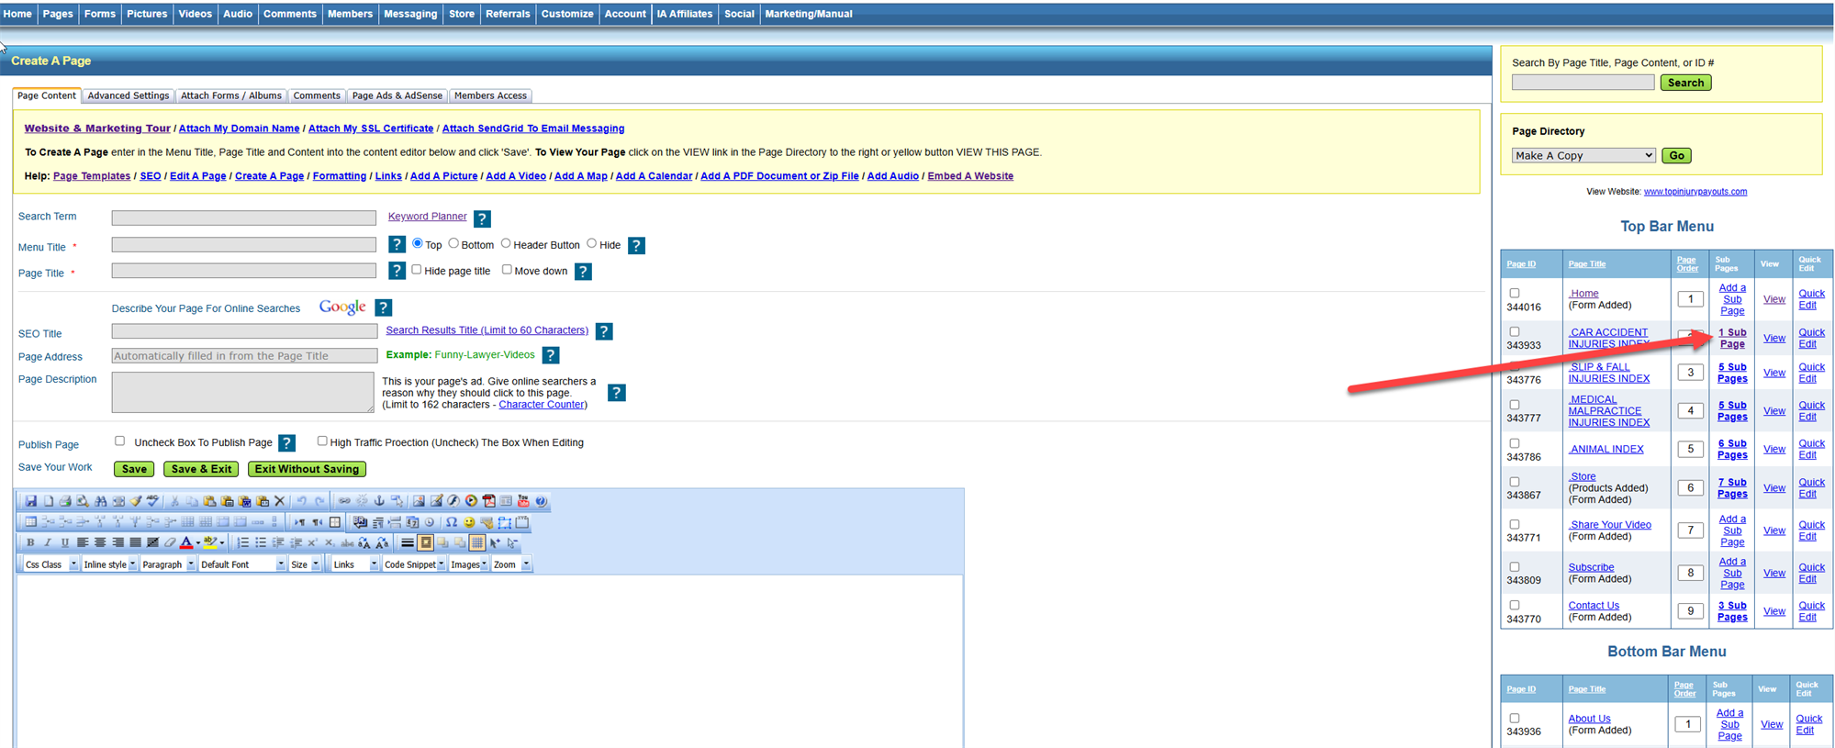The height and width of the screenshot is (748, 1835).
Task: Open the Insert Image tool
Action: (419, 501)
